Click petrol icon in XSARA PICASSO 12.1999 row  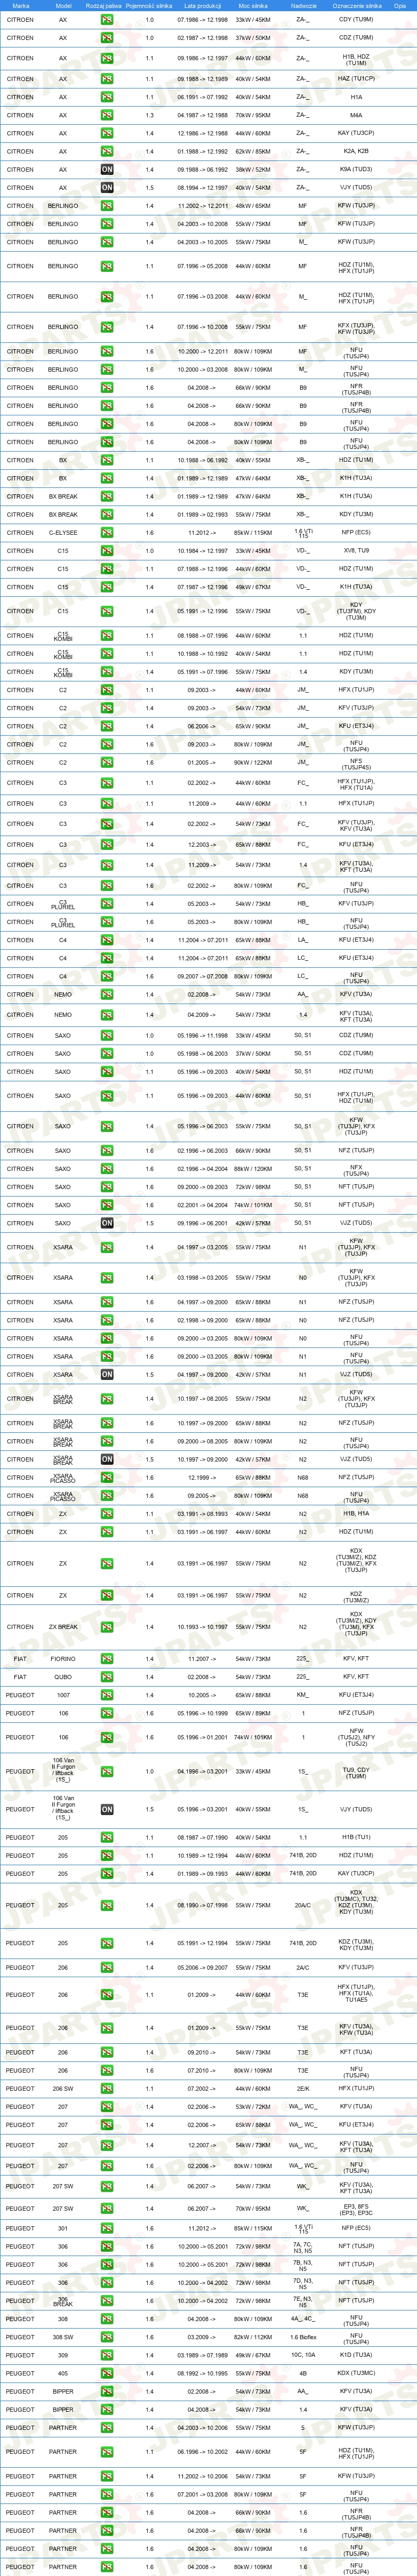[x=107, y=1478]
